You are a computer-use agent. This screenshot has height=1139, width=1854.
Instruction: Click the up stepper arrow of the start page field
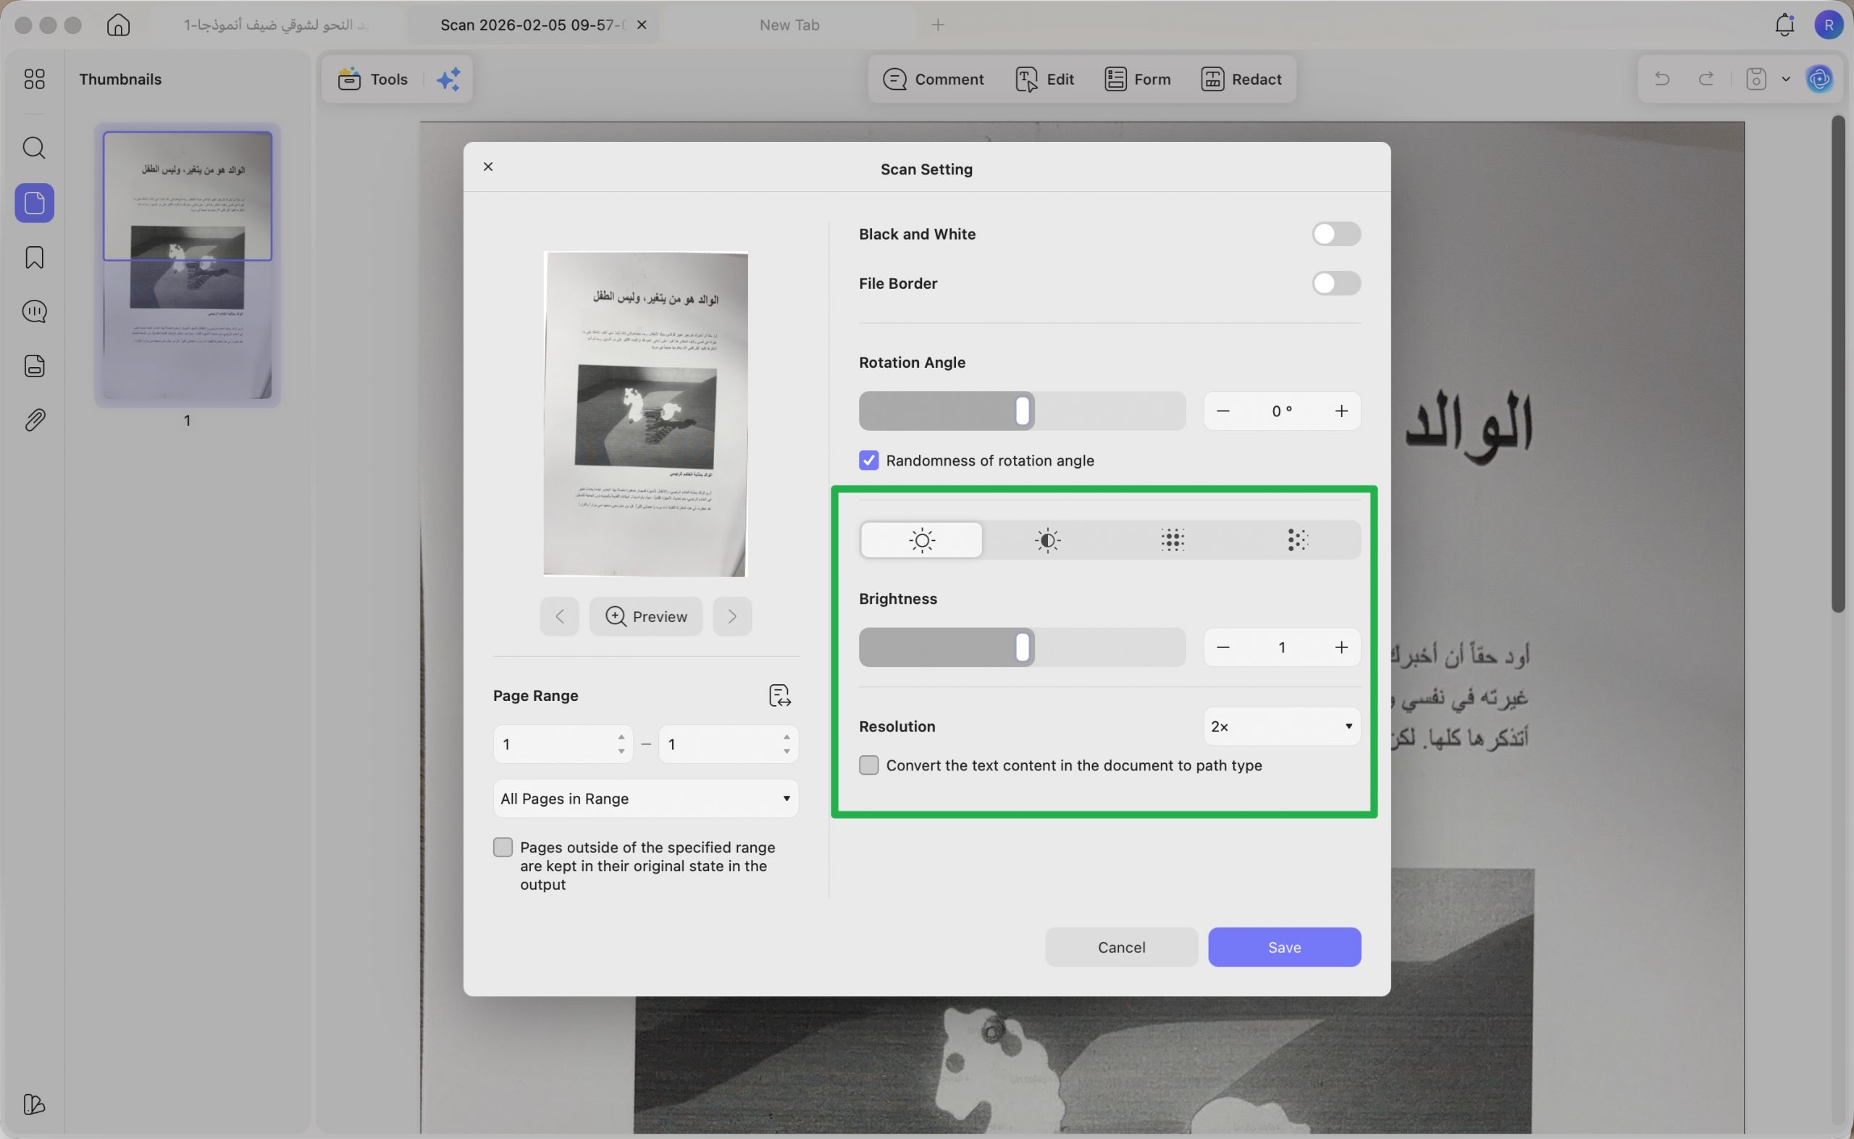click(621, 737)
